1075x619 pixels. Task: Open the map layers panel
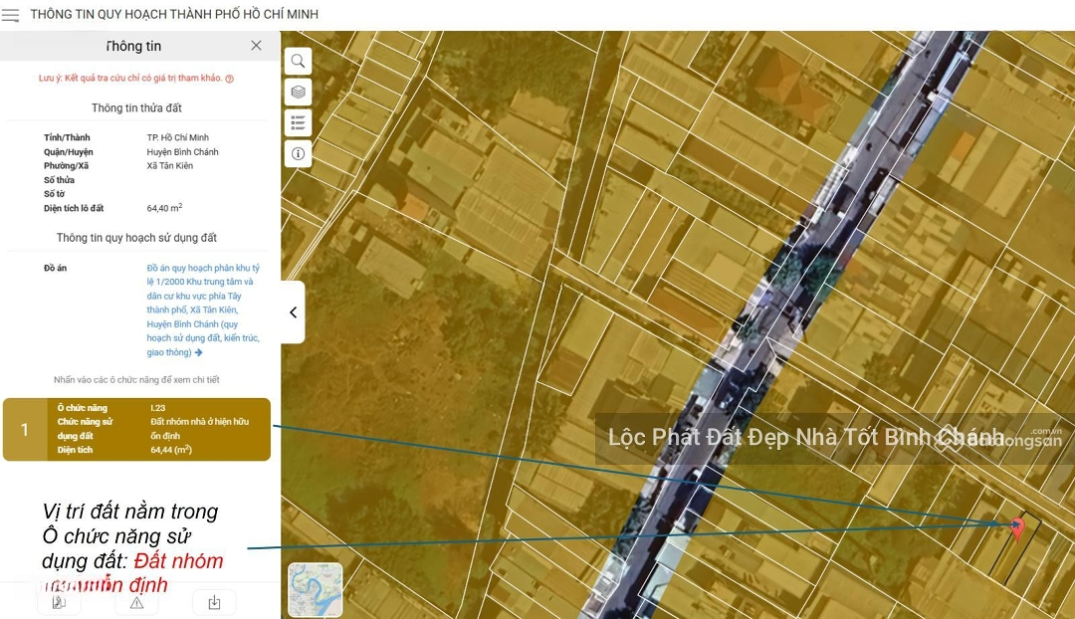298,92
